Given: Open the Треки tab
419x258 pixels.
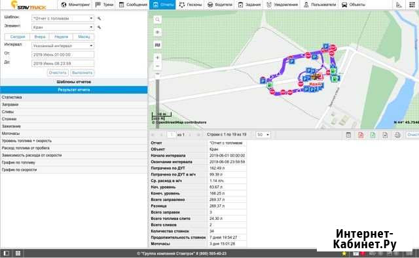Looking at the screenshot, I should 105,5.
